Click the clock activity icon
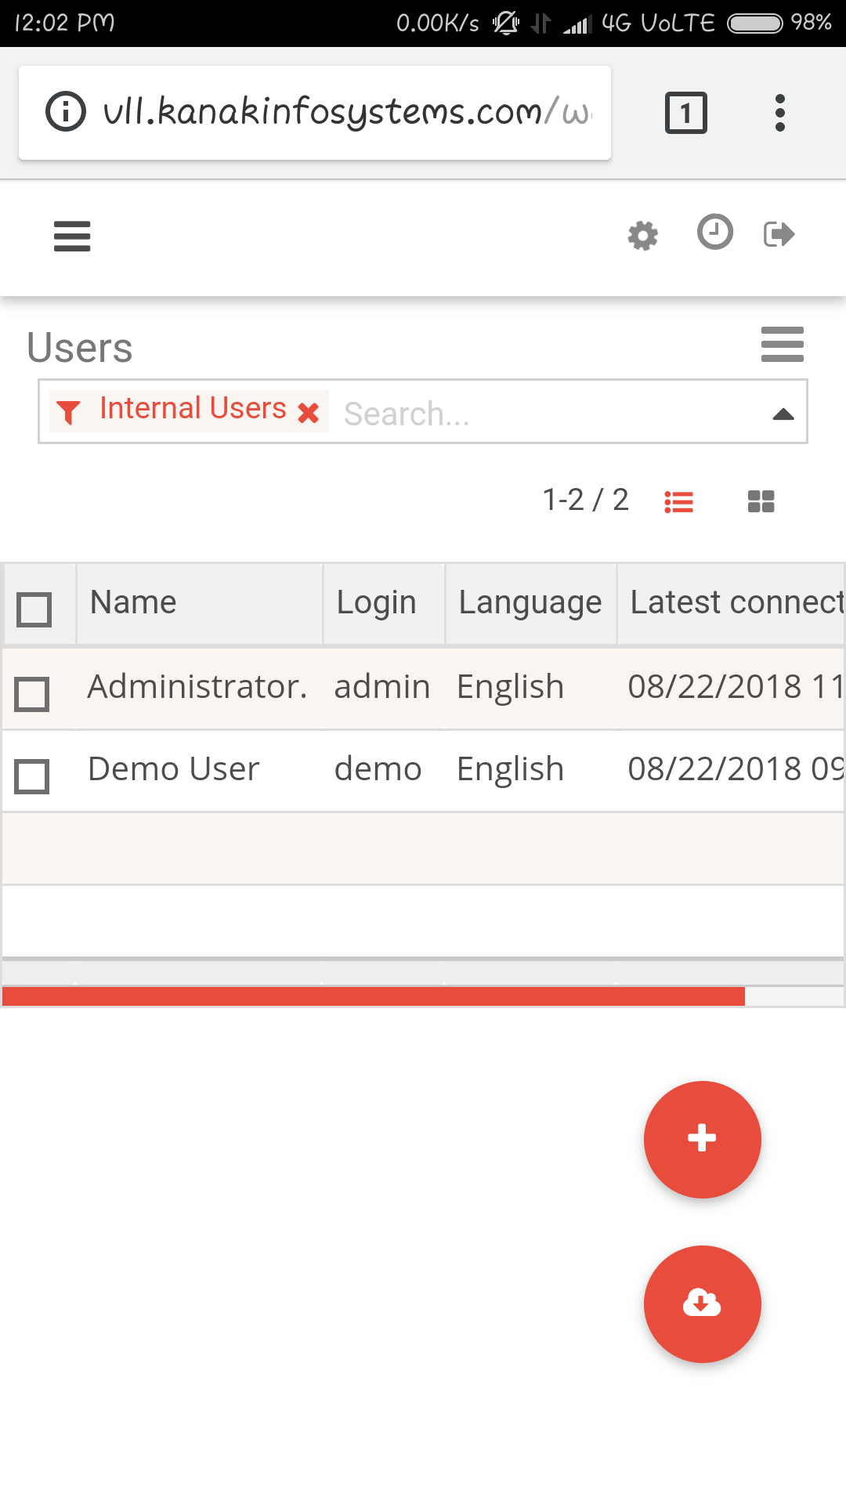846x1504 pixels. pos(714,232)
